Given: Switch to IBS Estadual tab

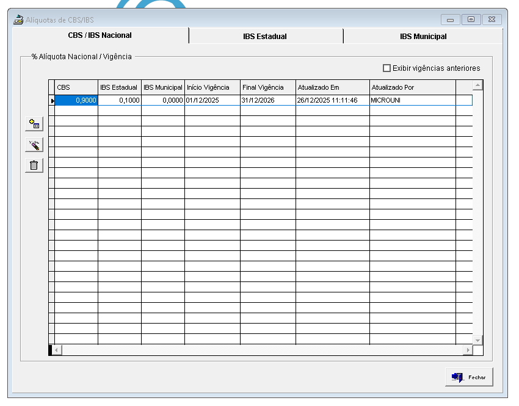Looking at the screenshot, I should click(x=265, y=37).
